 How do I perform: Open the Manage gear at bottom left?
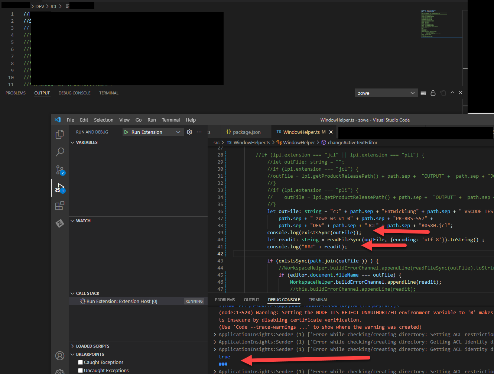(59, 371)
